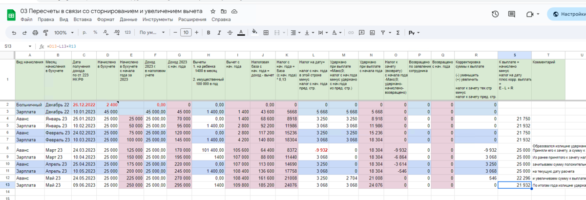Select row 13 header

(7, 186)
